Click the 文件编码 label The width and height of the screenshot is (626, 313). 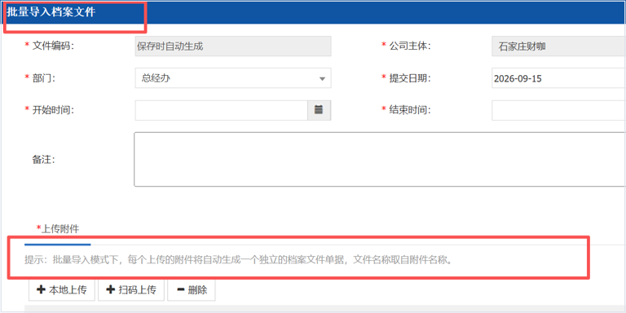(53, 46)
